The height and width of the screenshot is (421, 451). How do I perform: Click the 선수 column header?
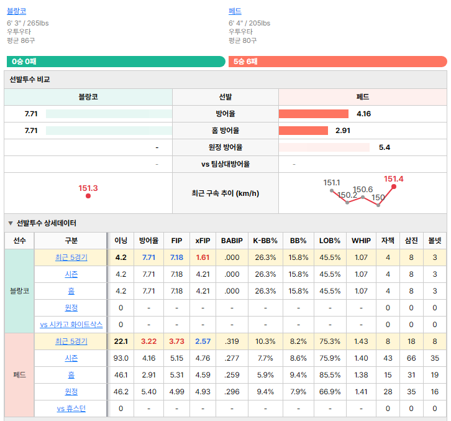pyautogui.click(x=19, y=241)
